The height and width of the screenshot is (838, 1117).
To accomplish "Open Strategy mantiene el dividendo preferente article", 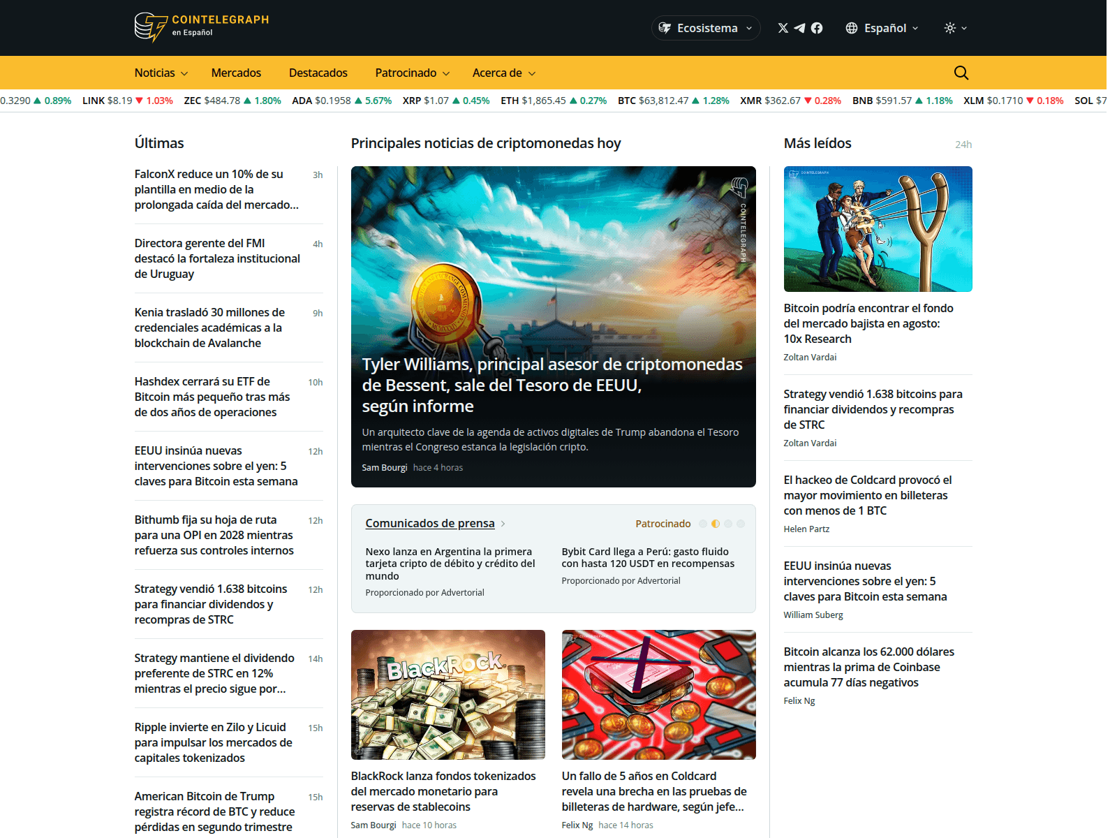I will click(x=215, y=673).
